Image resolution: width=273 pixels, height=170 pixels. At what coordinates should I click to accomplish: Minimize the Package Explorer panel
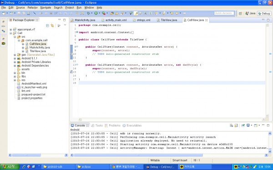[60, 20]
